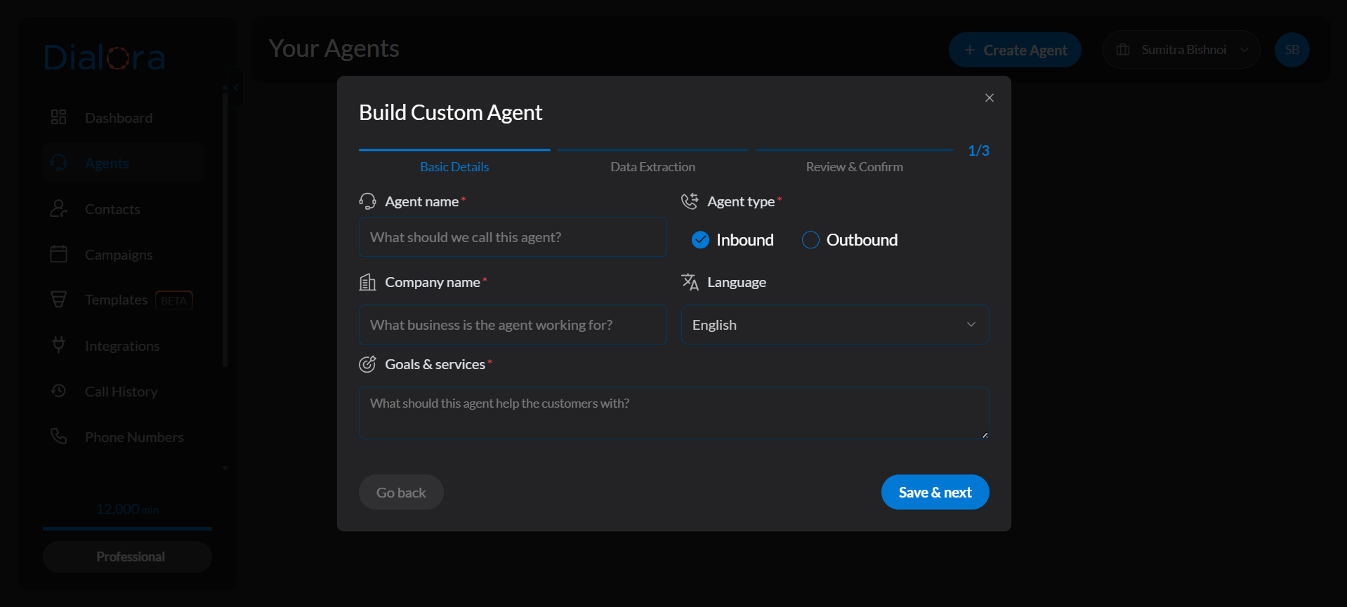
Task: Focus the Agent name input field
Action: (513, 237)
